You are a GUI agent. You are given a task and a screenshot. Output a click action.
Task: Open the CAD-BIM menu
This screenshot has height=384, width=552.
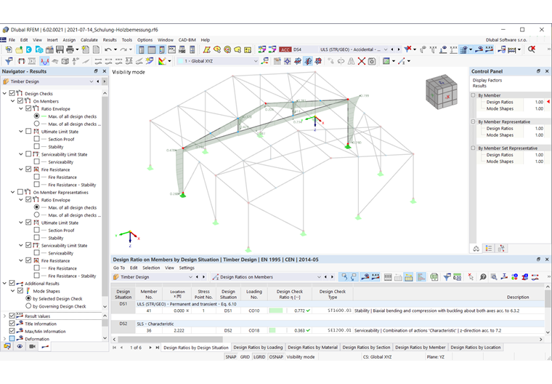point(187,40)
